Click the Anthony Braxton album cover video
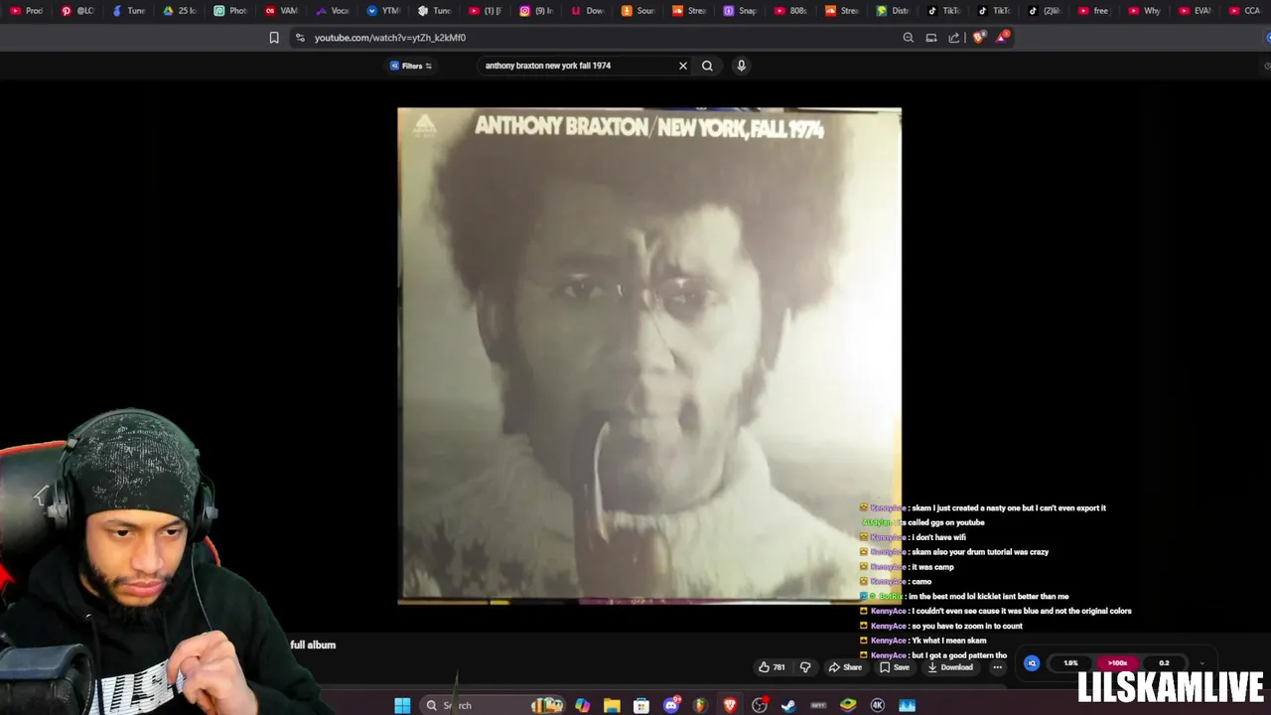1271x715 pixels. pyautogui.click(x=649, y=356)
